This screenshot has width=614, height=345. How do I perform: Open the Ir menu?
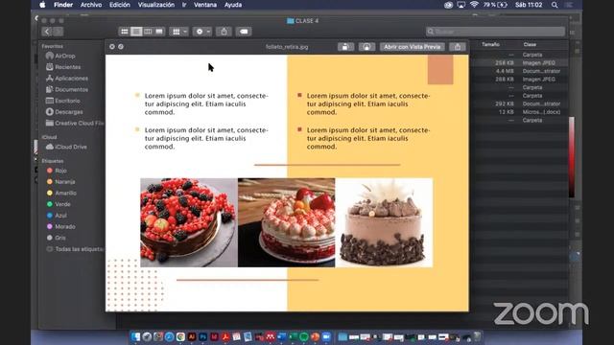[184, 5]
